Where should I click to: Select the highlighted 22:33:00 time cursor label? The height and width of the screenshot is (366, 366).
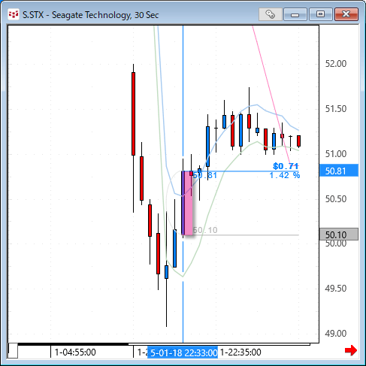coord(183,352)
